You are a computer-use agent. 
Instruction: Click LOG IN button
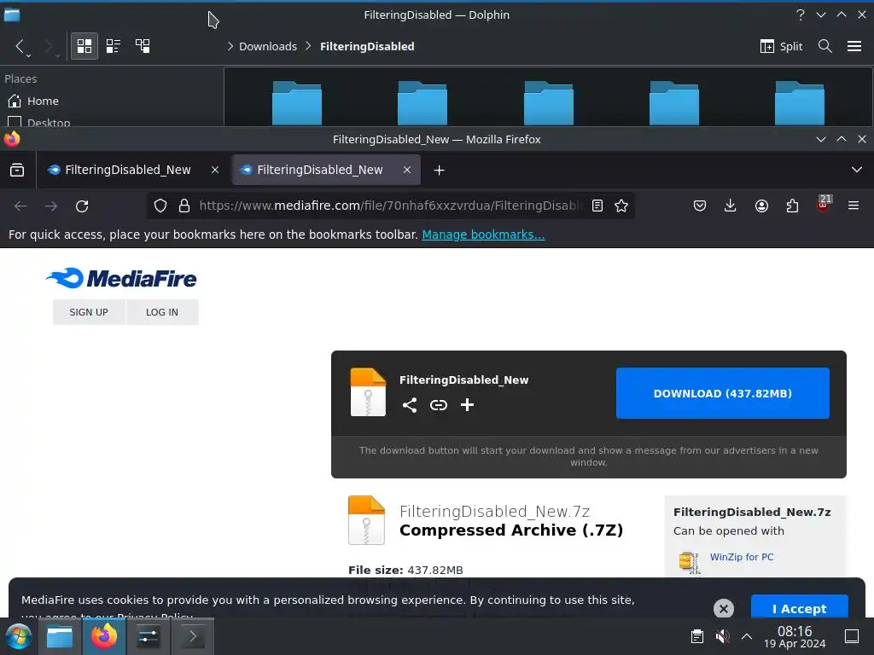162,312
